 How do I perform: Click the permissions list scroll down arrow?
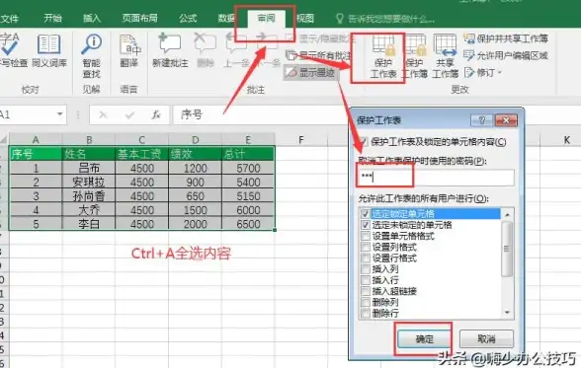click(x=507, y=313)
